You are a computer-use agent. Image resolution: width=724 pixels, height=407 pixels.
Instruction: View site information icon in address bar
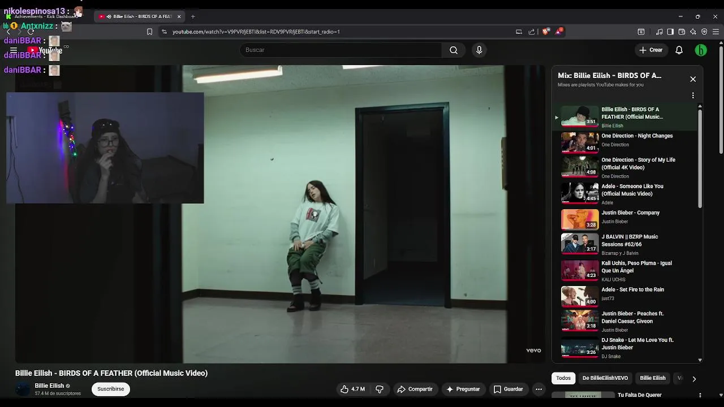coord(164,32)
